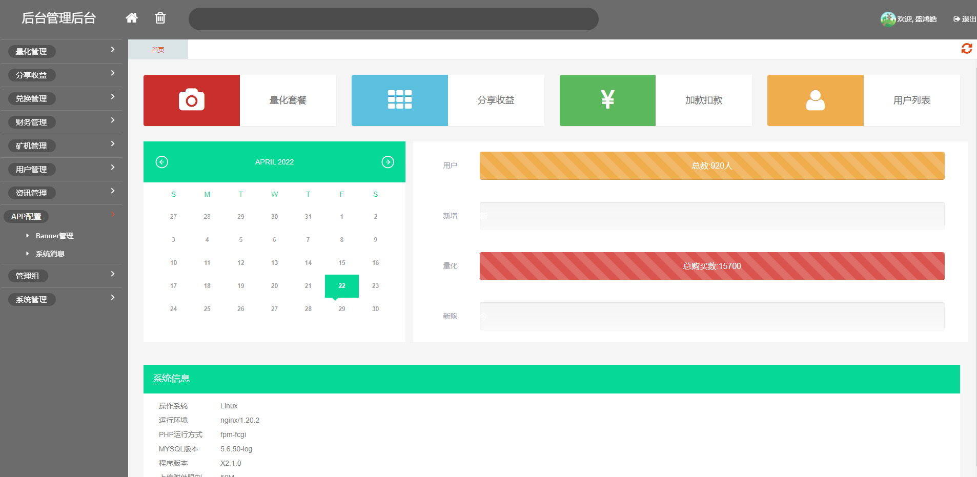Go to next month in the calendar
This screenshot has width=977, height=477.
[388, 162]
